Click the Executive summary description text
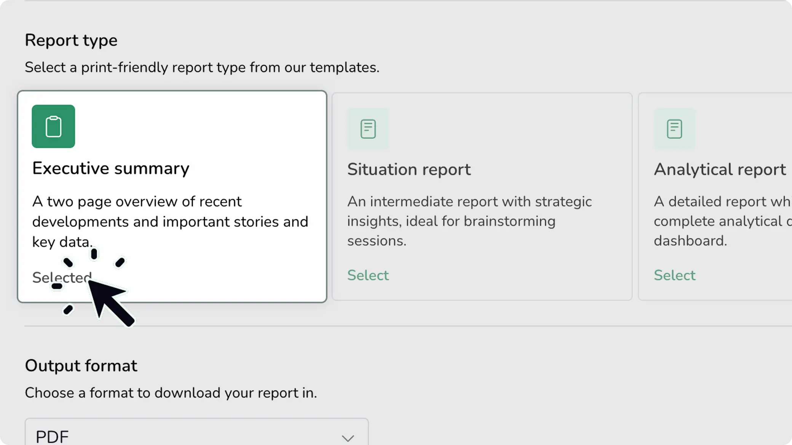This screenshot has width=792, height=445. tap(170, 221)
